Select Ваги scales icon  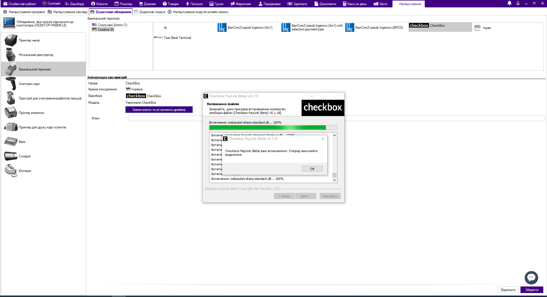click(x=11, y=142)
